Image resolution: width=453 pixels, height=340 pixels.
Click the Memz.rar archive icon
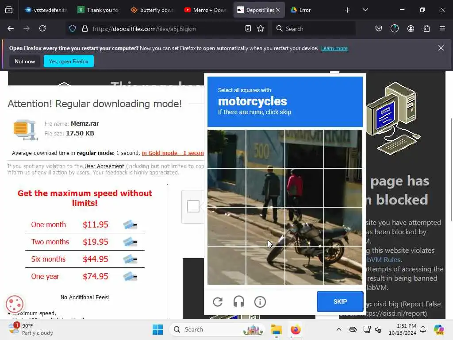tap(25, 130)
